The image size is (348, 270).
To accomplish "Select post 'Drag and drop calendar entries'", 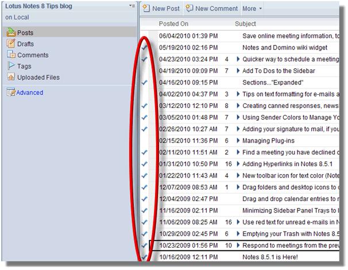I will 291,199.
